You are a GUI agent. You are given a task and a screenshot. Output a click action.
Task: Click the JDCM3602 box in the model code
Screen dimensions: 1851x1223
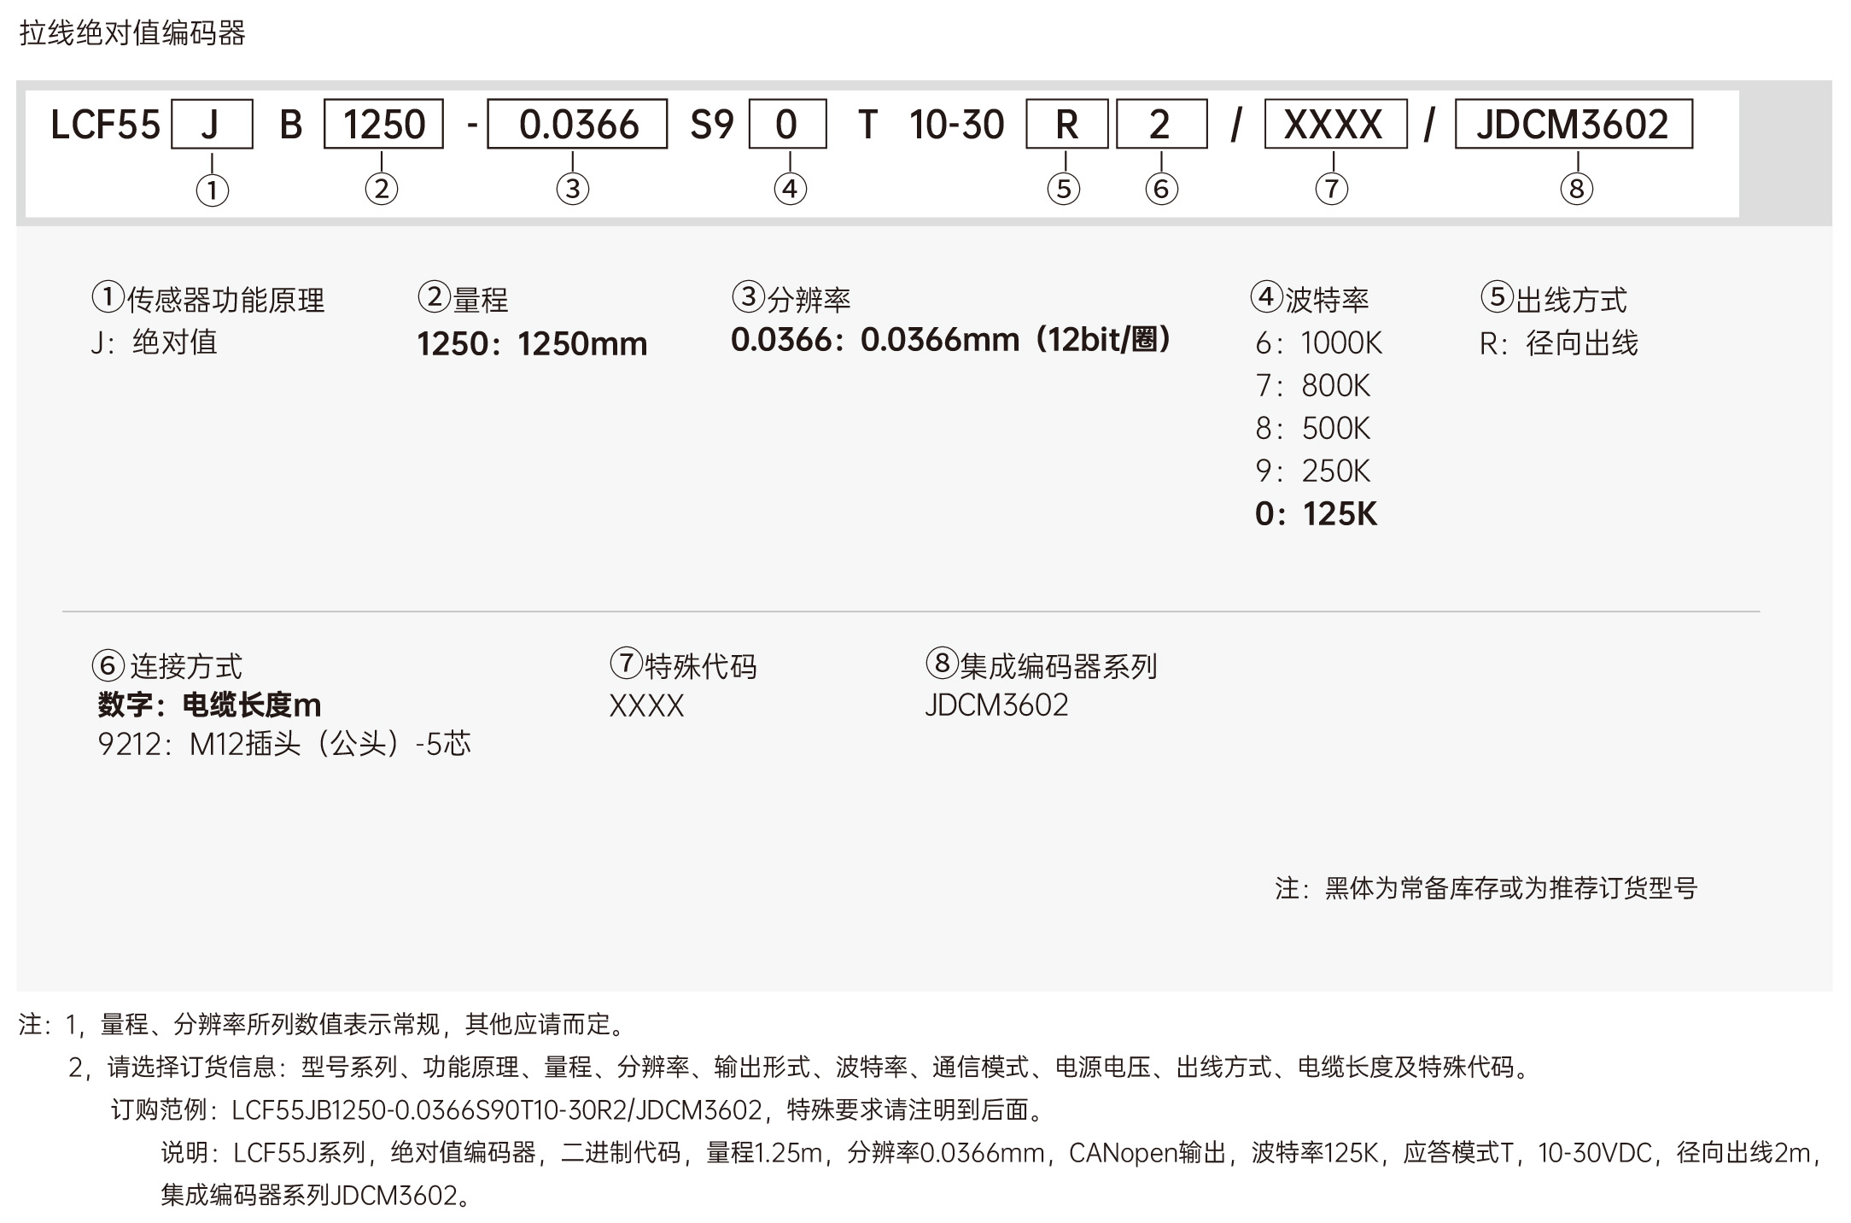coord(1574,125)
